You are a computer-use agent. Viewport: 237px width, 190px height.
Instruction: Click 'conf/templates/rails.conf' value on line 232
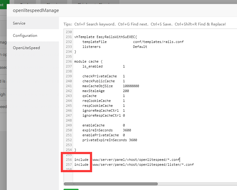158,42
